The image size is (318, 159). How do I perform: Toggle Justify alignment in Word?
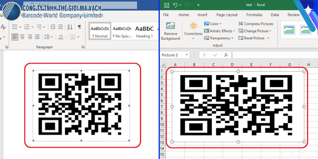pos(37,37)
